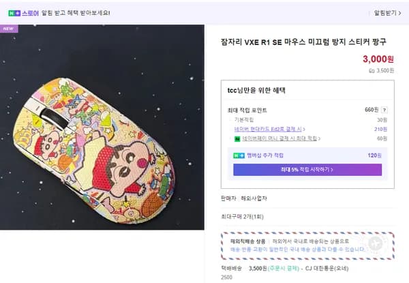Click the N+ 스토어 logo icon

[14, 12]
